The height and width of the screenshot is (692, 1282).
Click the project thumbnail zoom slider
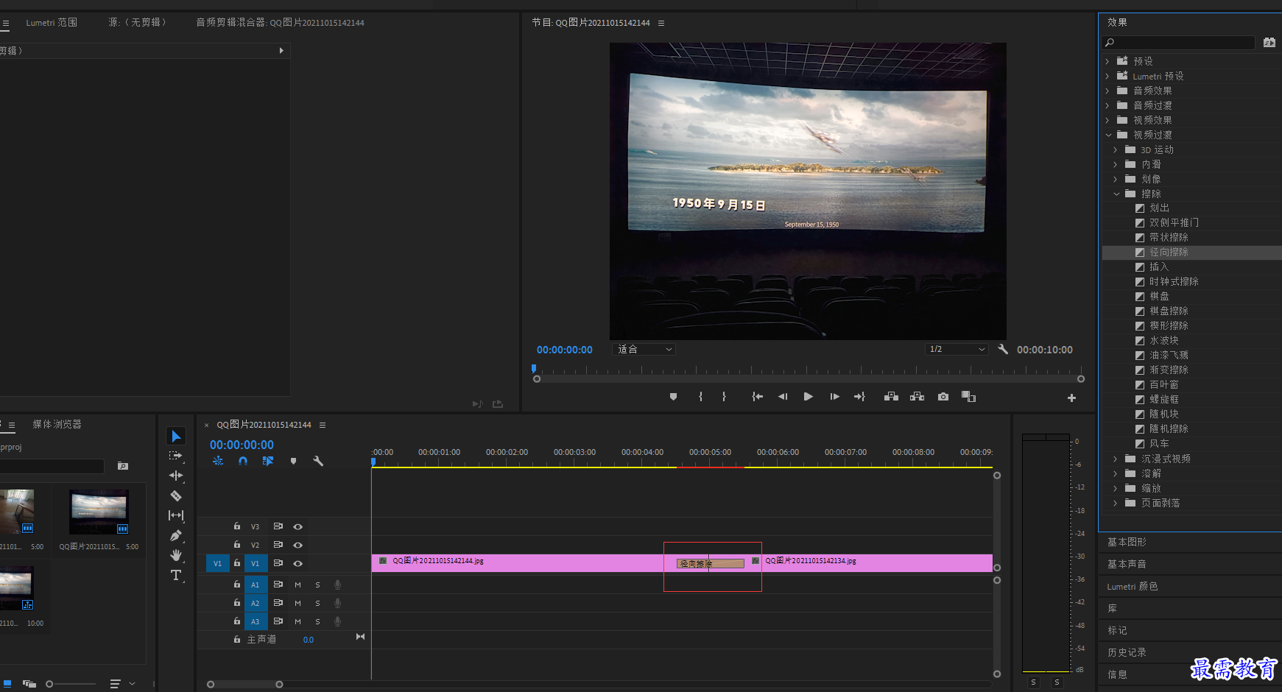pos(71,684)
